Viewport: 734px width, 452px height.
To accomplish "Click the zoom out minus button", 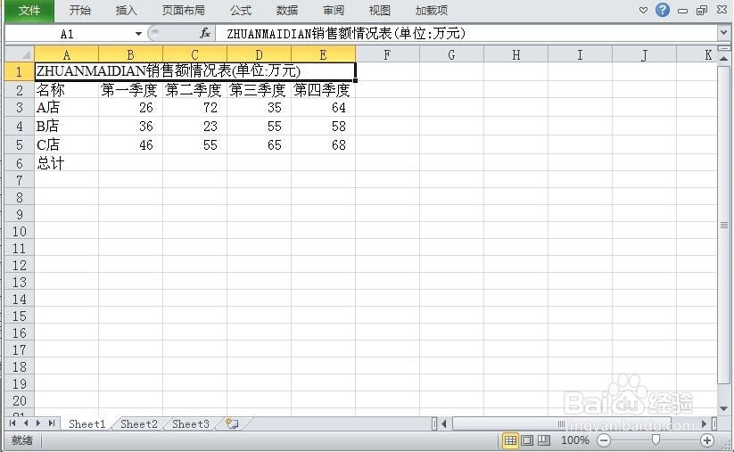I will coord(604,440).
